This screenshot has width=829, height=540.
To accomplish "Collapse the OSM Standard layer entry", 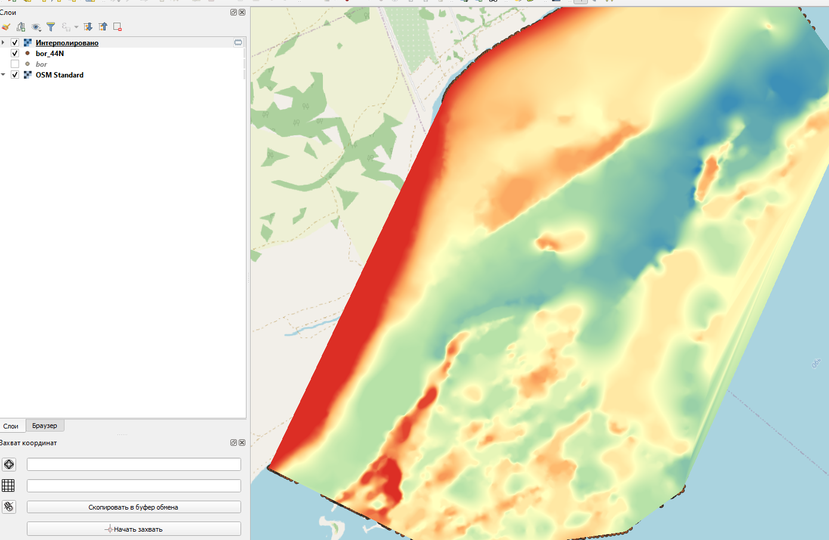I will click(4, 75).
